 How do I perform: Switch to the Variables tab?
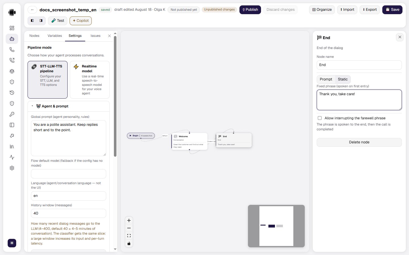pyautogui.click(x=55, y=36)
